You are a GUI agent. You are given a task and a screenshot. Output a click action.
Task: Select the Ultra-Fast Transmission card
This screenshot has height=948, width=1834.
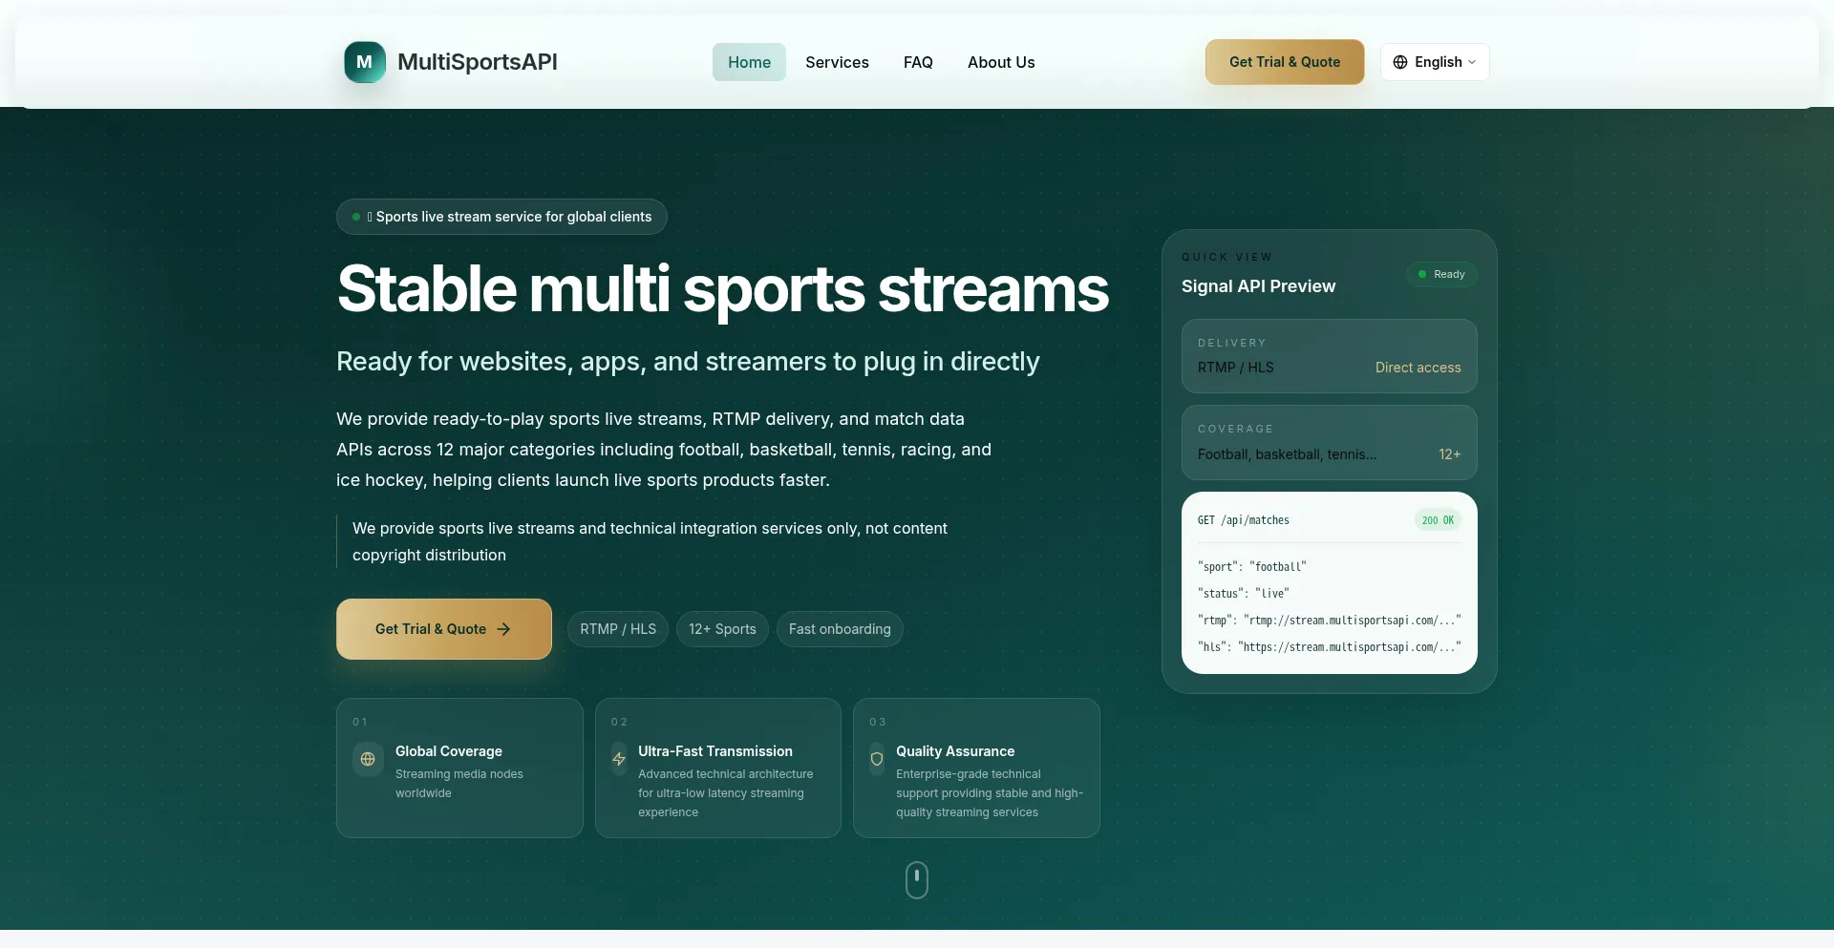pyautogui.click(x=718, y=768)
